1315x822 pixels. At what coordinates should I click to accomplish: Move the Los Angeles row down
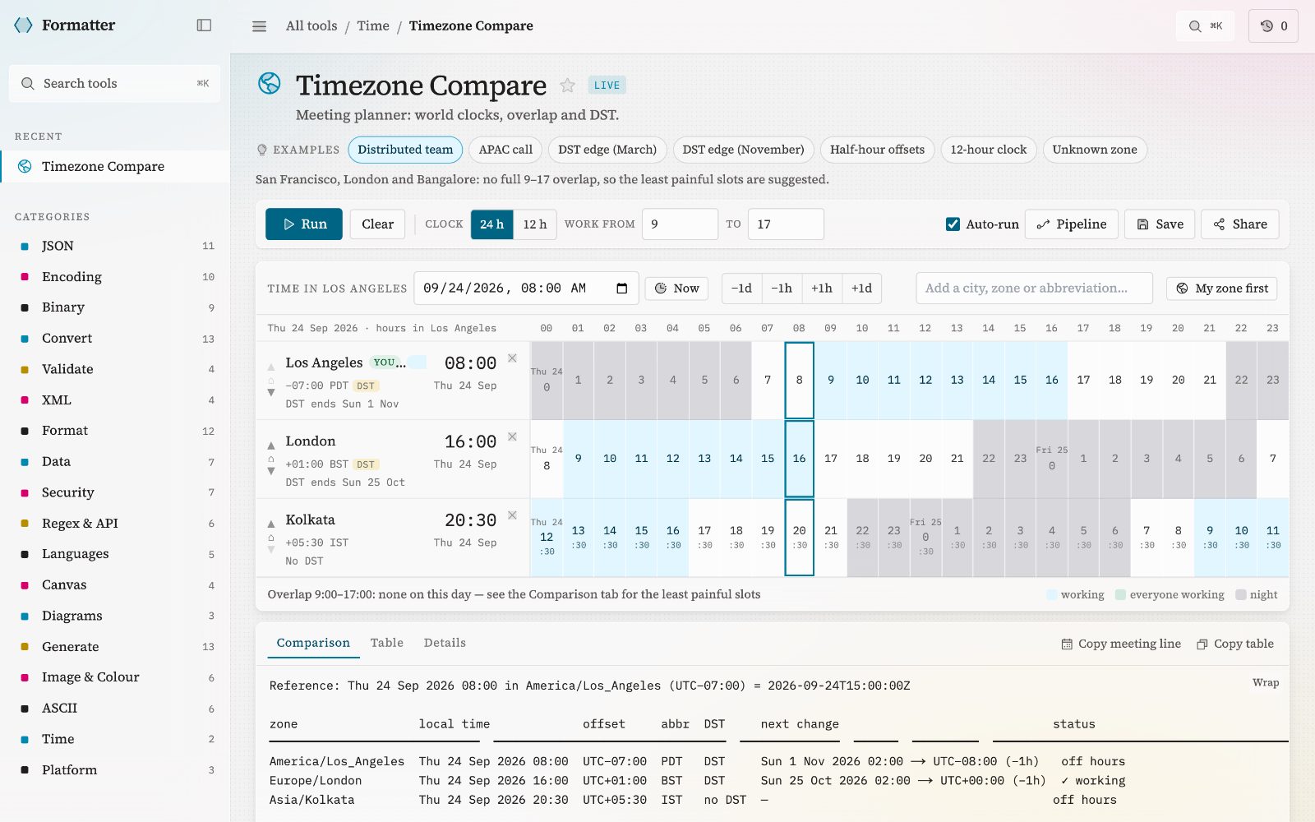click(271, 392)
